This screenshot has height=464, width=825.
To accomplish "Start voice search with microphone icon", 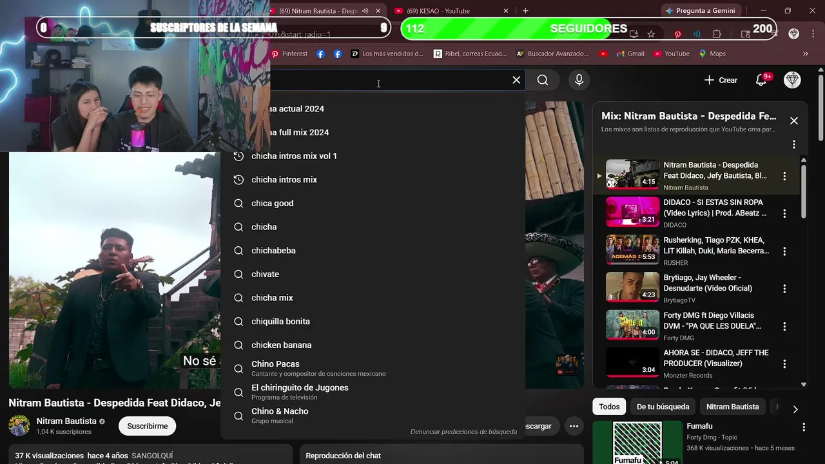I will (579, 80).
